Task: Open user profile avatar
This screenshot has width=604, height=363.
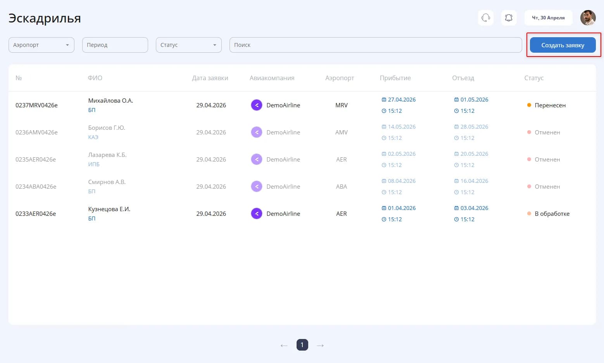Action: (588, 18)
